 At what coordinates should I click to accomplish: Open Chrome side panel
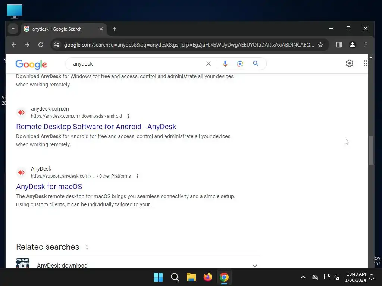coord(339,45)
